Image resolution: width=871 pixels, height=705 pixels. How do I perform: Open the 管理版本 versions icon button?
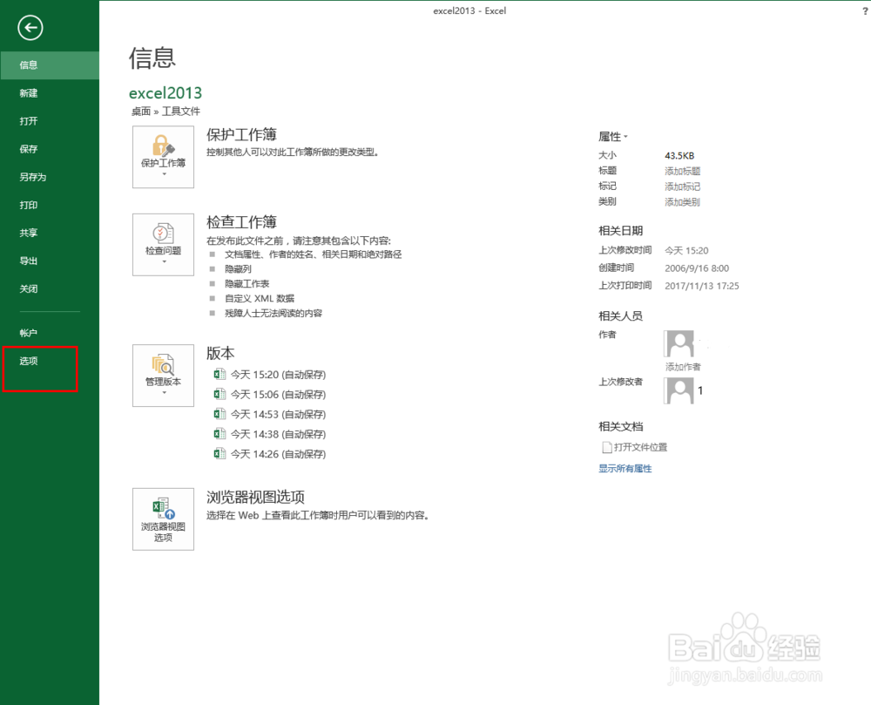[x=164, y=376]
